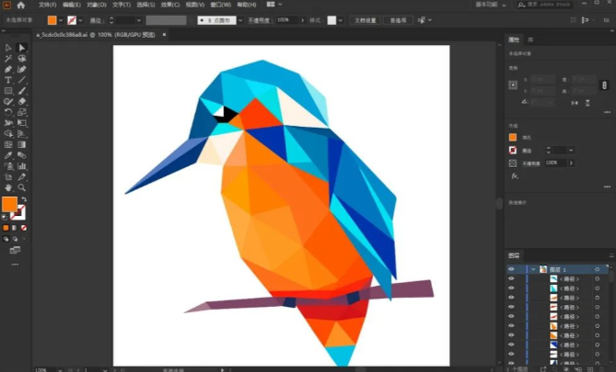Select the Eyedropper tool

click(8, 155)
